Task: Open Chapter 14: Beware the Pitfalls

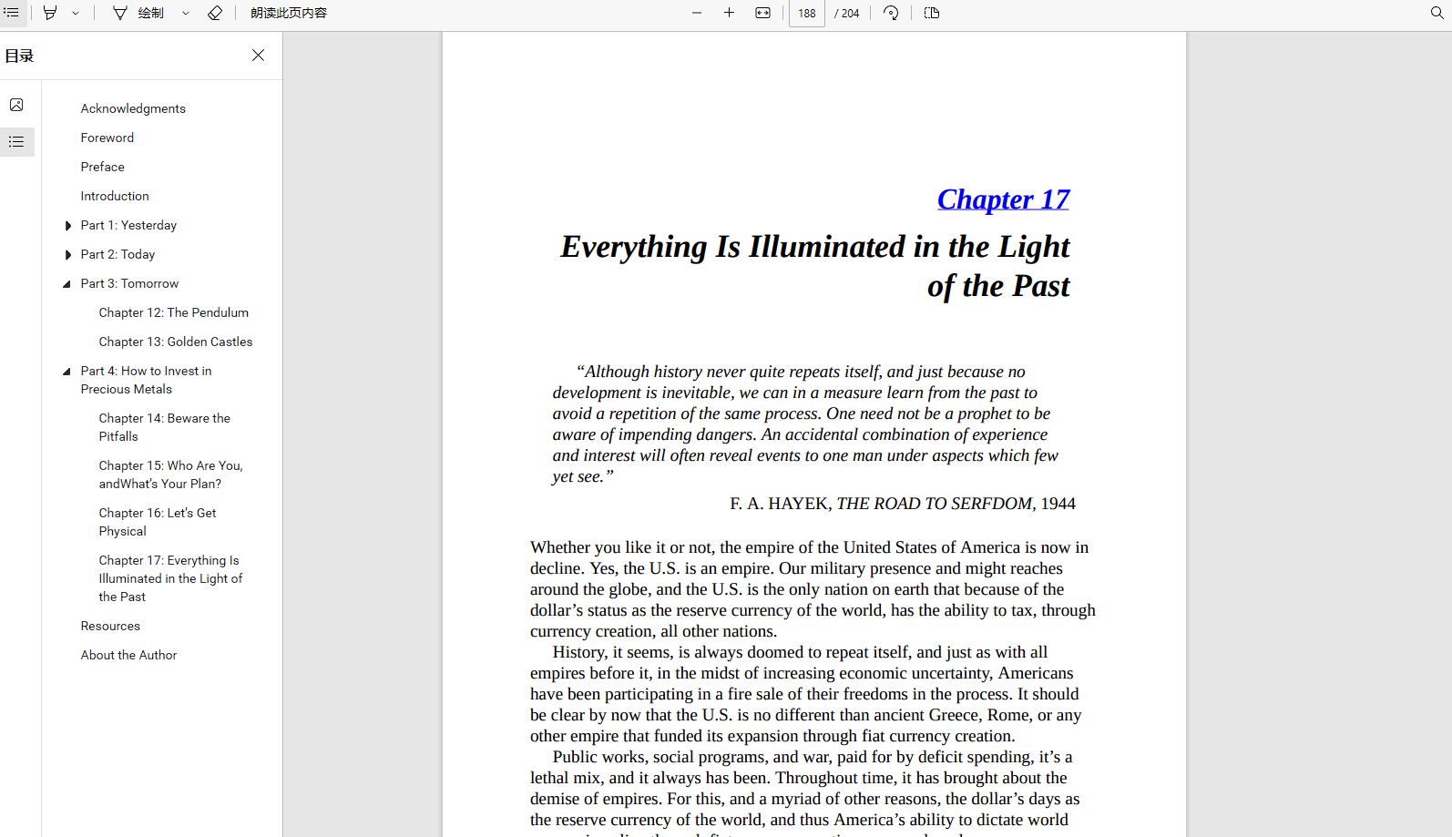Action: 165,427
